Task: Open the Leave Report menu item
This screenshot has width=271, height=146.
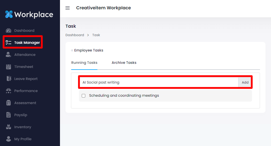Action: pyautogui.click(x=26, y=79)
